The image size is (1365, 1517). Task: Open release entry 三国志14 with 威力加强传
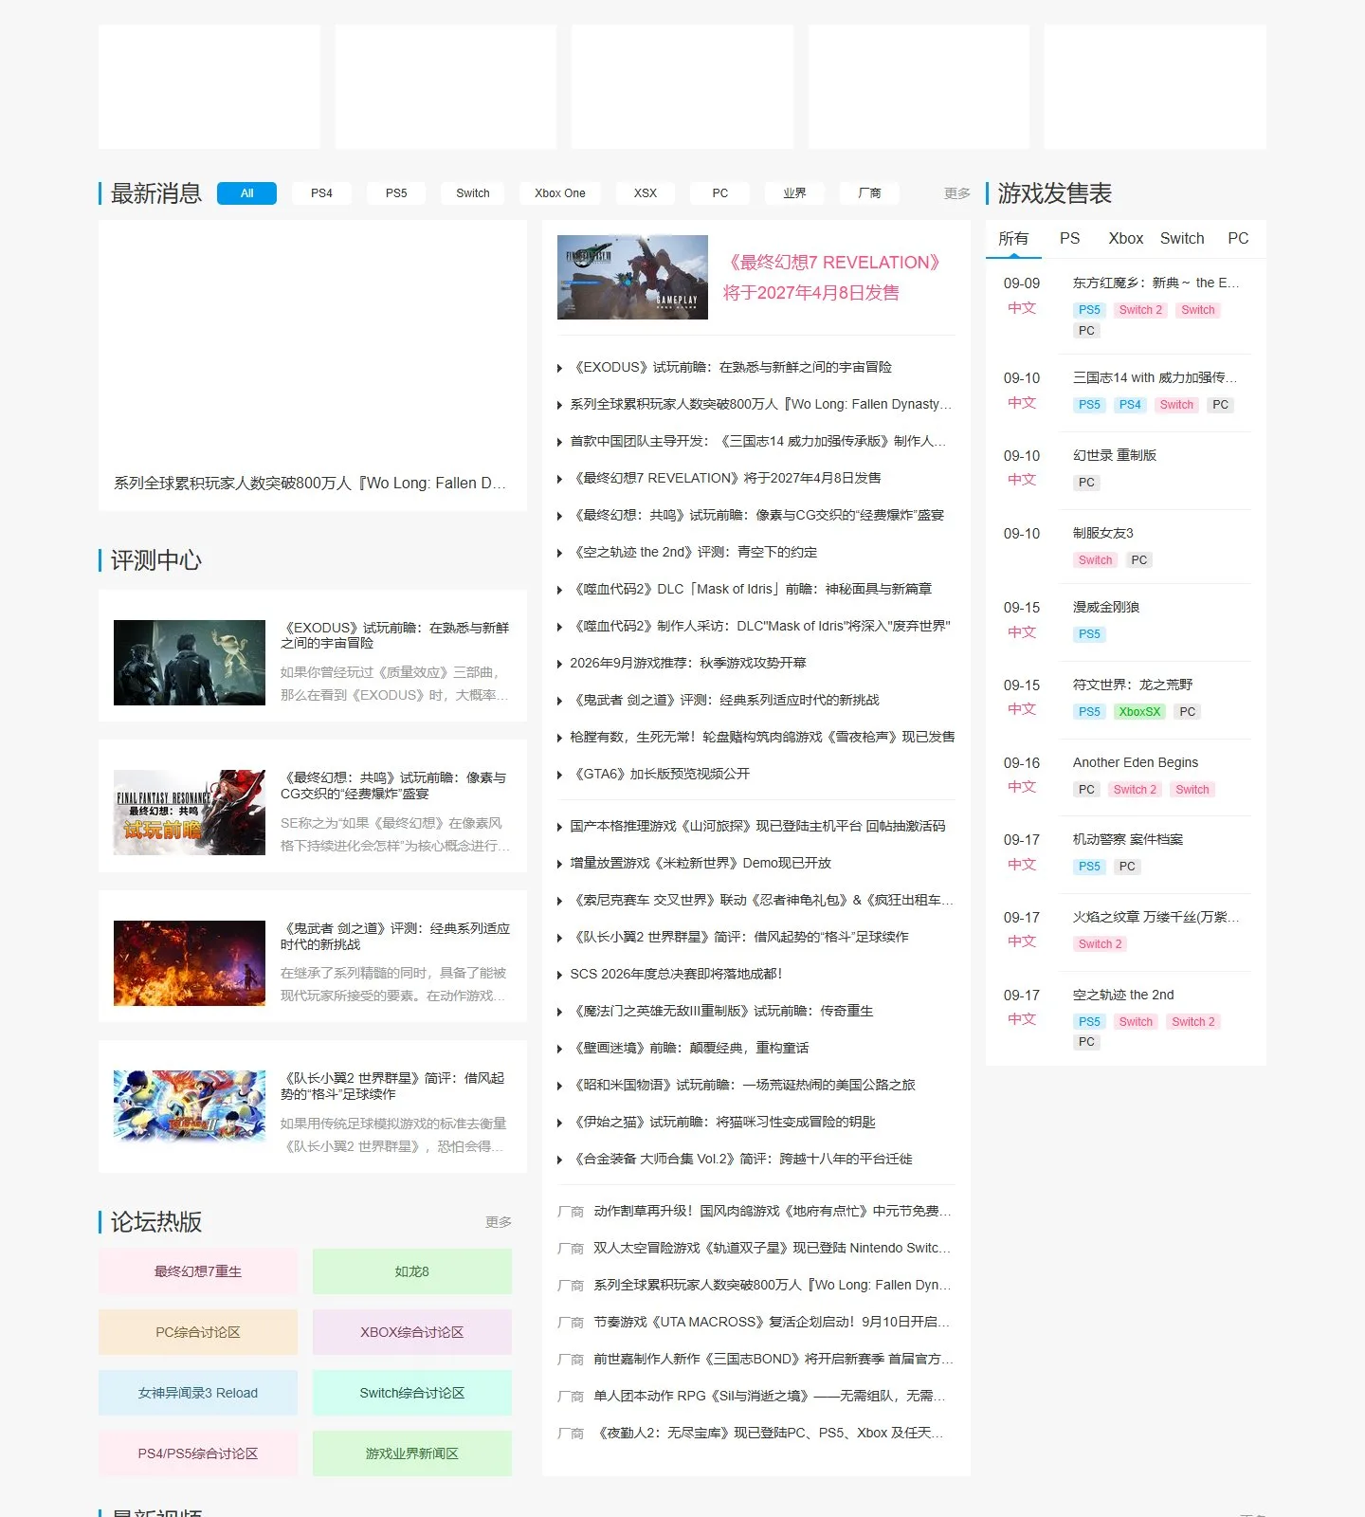[1155, 377]
